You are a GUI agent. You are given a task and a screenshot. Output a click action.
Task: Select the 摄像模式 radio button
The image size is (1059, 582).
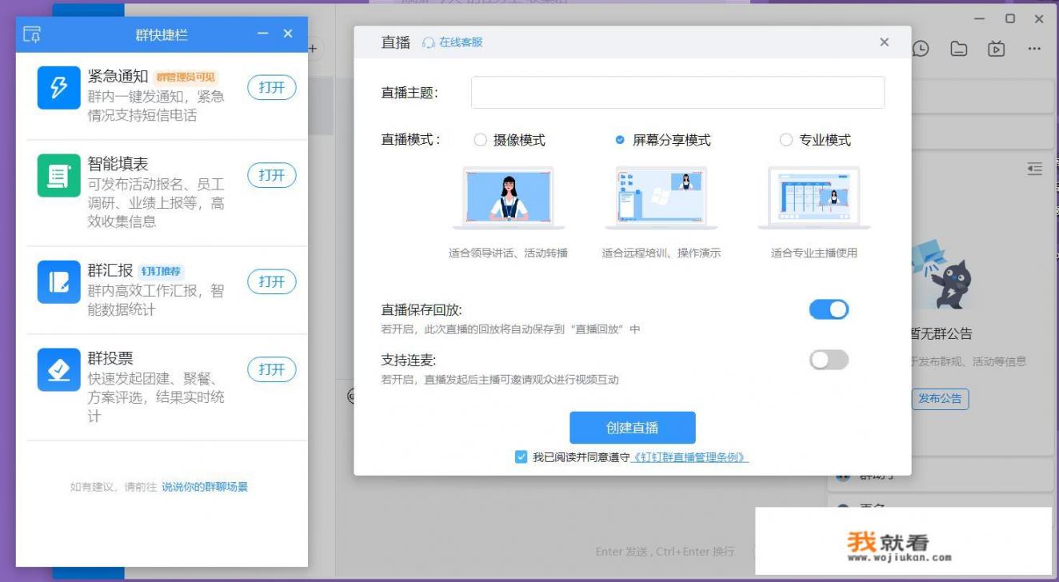pyautogui.click(x=480, y=140)
